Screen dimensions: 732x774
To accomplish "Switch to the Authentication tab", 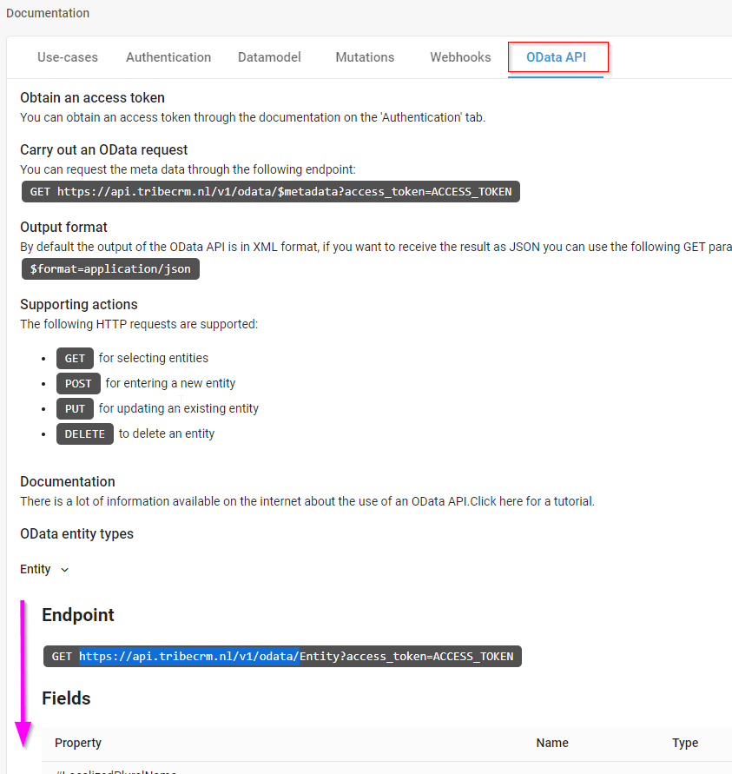I will (168, 57).
